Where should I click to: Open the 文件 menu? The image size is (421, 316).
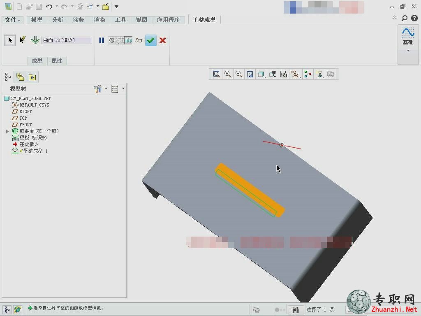13,20
